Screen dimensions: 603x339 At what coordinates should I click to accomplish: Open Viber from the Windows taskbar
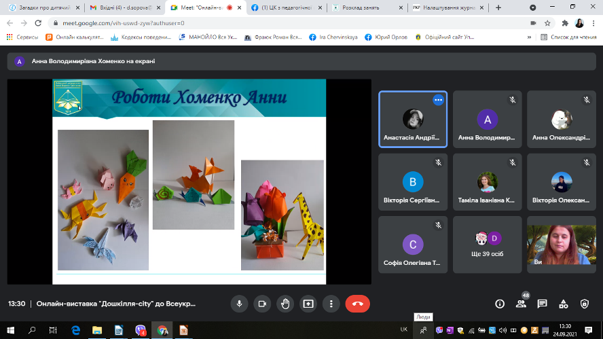tap(141, 330)
